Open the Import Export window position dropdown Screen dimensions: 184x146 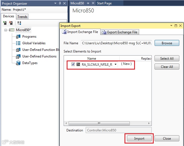pyautogui.click(x=171, y=26)
